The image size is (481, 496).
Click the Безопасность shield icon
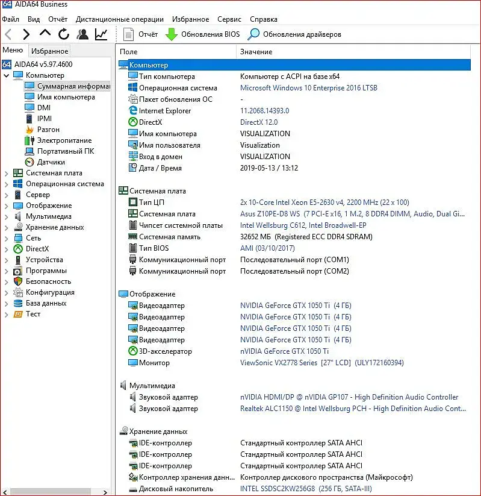[18, 281]
